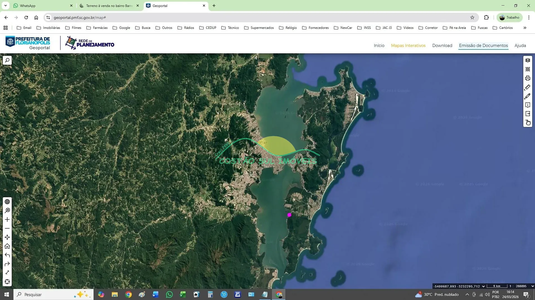Click the converging arrows center icon
535x300 pixels.
point(7,237)
